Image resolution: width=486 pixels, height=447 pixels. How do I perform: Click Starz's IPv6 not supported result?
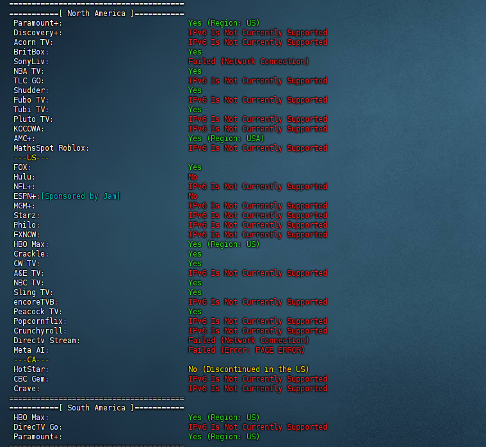[258, 215]
